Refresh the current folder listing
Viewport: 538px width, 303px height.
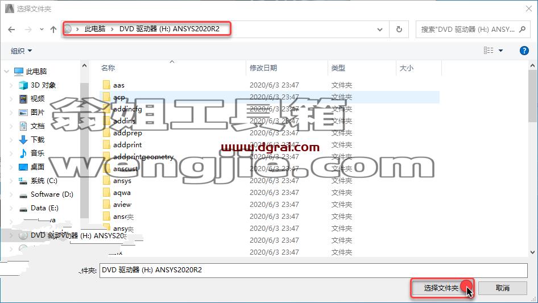click(x=399, y=30)
